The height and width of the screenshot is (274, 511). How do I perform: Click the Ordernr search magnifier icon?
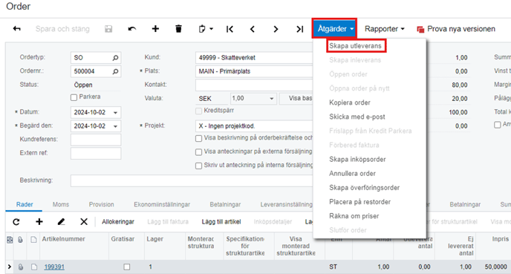(x=115, y=71)
